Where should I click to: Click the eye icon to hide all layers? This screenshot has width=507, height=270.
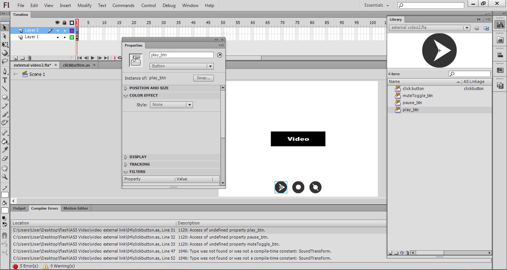pyautogui.click(x=58, y=23)
